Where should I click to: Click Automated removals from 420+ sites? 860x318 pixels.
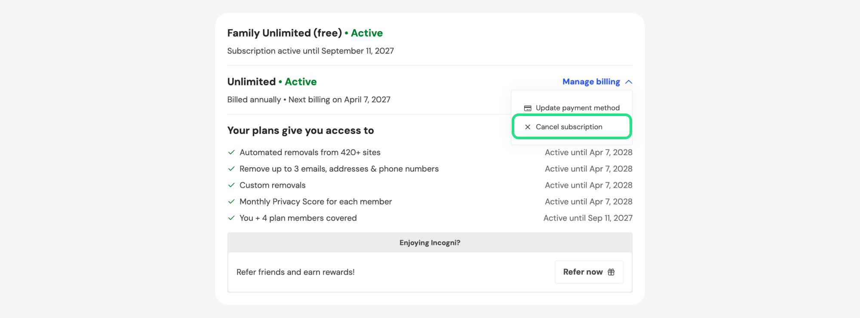(x=310, y=153)
